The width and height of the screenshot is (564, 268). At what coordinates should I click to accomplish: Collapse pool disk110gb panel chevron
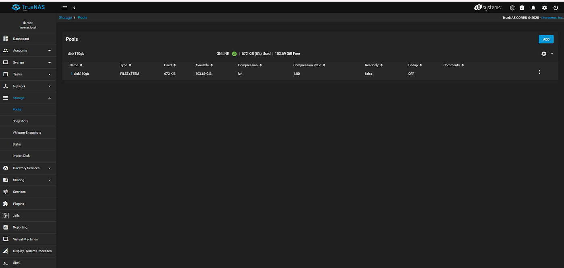pyautogui.click(x=552, y=53)
